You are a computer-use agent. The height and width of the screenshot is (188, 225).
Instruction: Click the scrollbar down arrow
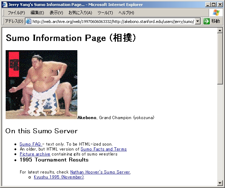pyautogui.click(x=220, y=183)
